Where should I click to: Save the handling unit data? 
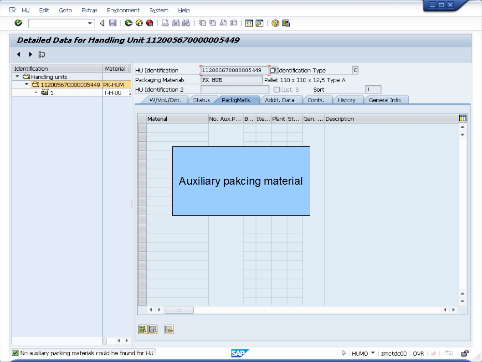tap(113, 22)
